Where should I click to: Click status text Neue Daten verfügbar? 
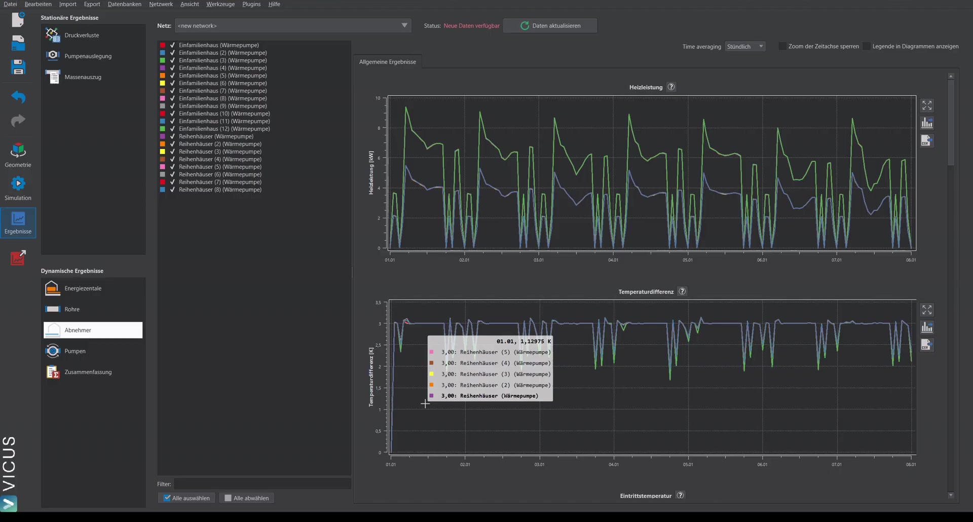[x=471, y=25]
